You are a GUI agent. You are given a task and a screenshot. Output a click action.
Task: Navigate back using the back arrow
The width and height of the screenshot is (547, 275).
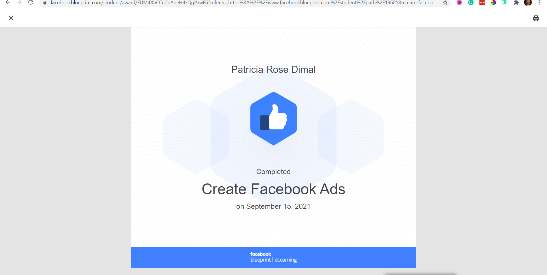[x=7, y=3]
